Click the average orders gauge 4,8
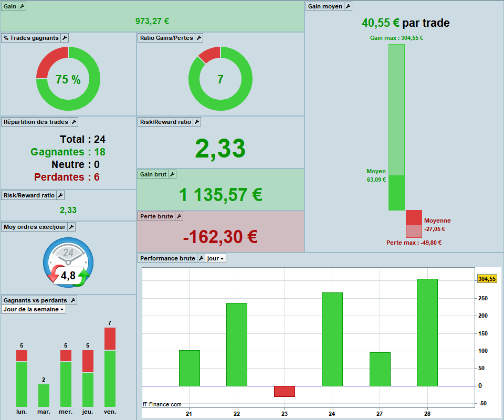Screen dimensions: 504x420 coord(68,262)
